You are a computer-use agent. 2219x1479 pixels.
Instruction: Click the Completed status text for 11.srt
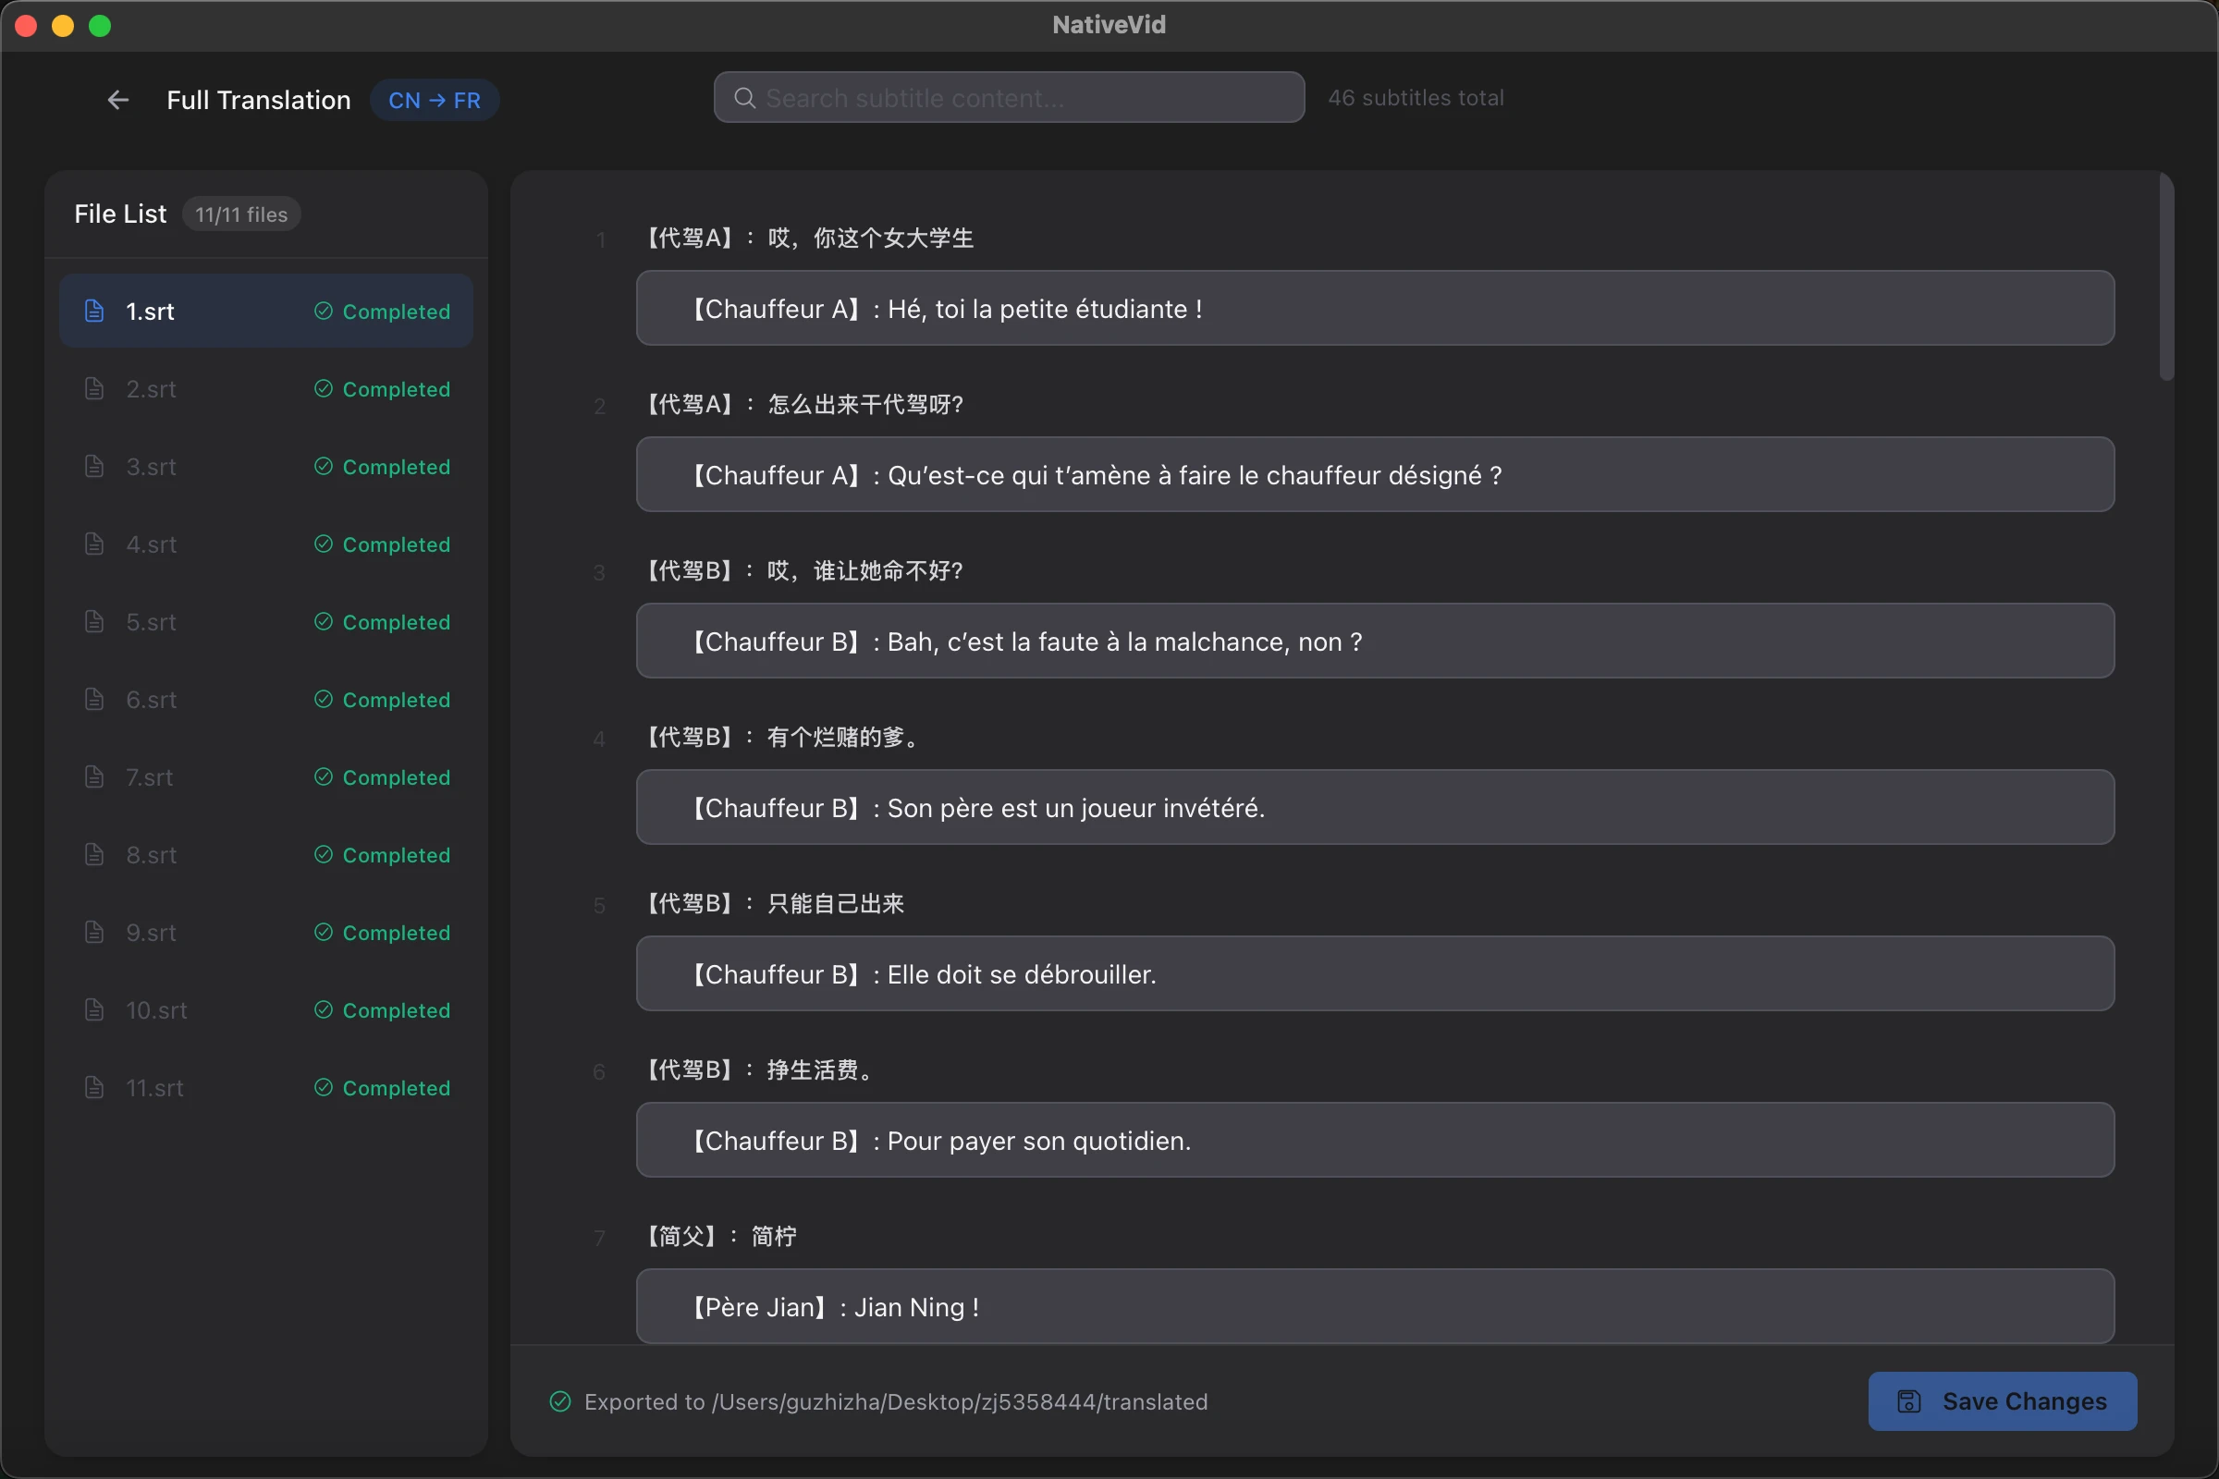pos(397,1088)
